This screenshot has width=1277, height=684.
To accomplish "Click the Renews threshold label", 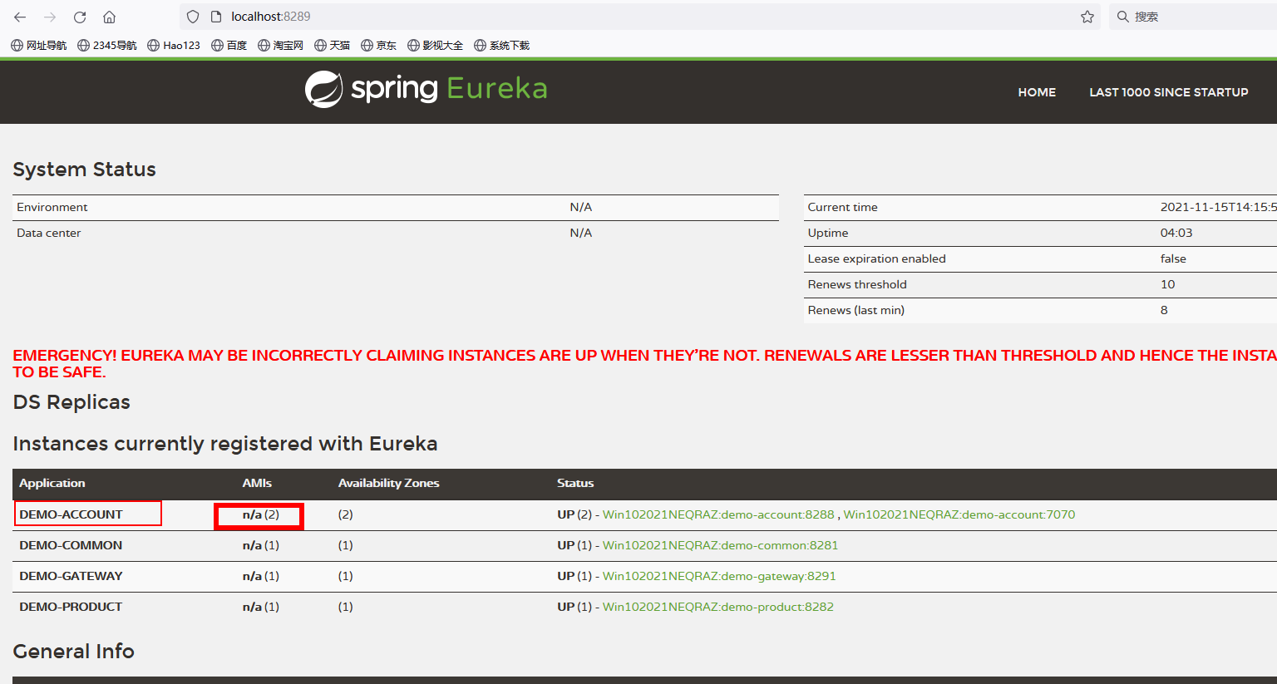I will click(x=857, y=284).
